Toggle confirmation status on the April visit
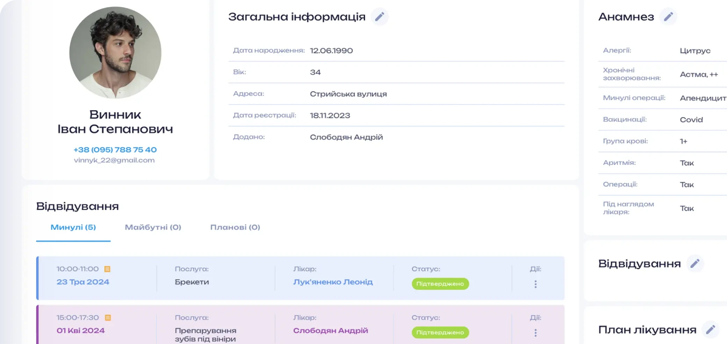Viewport: 727px width, 344px height. pyautogui.click(x=440, y=332)
